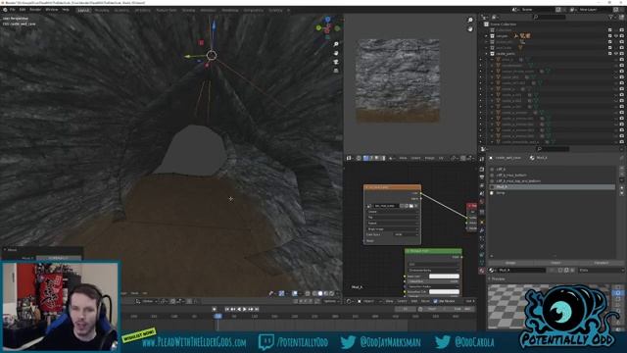This screenshot has width=627, height=353.
Task: Open the Scene properties tab
Action: click(482, 193)
